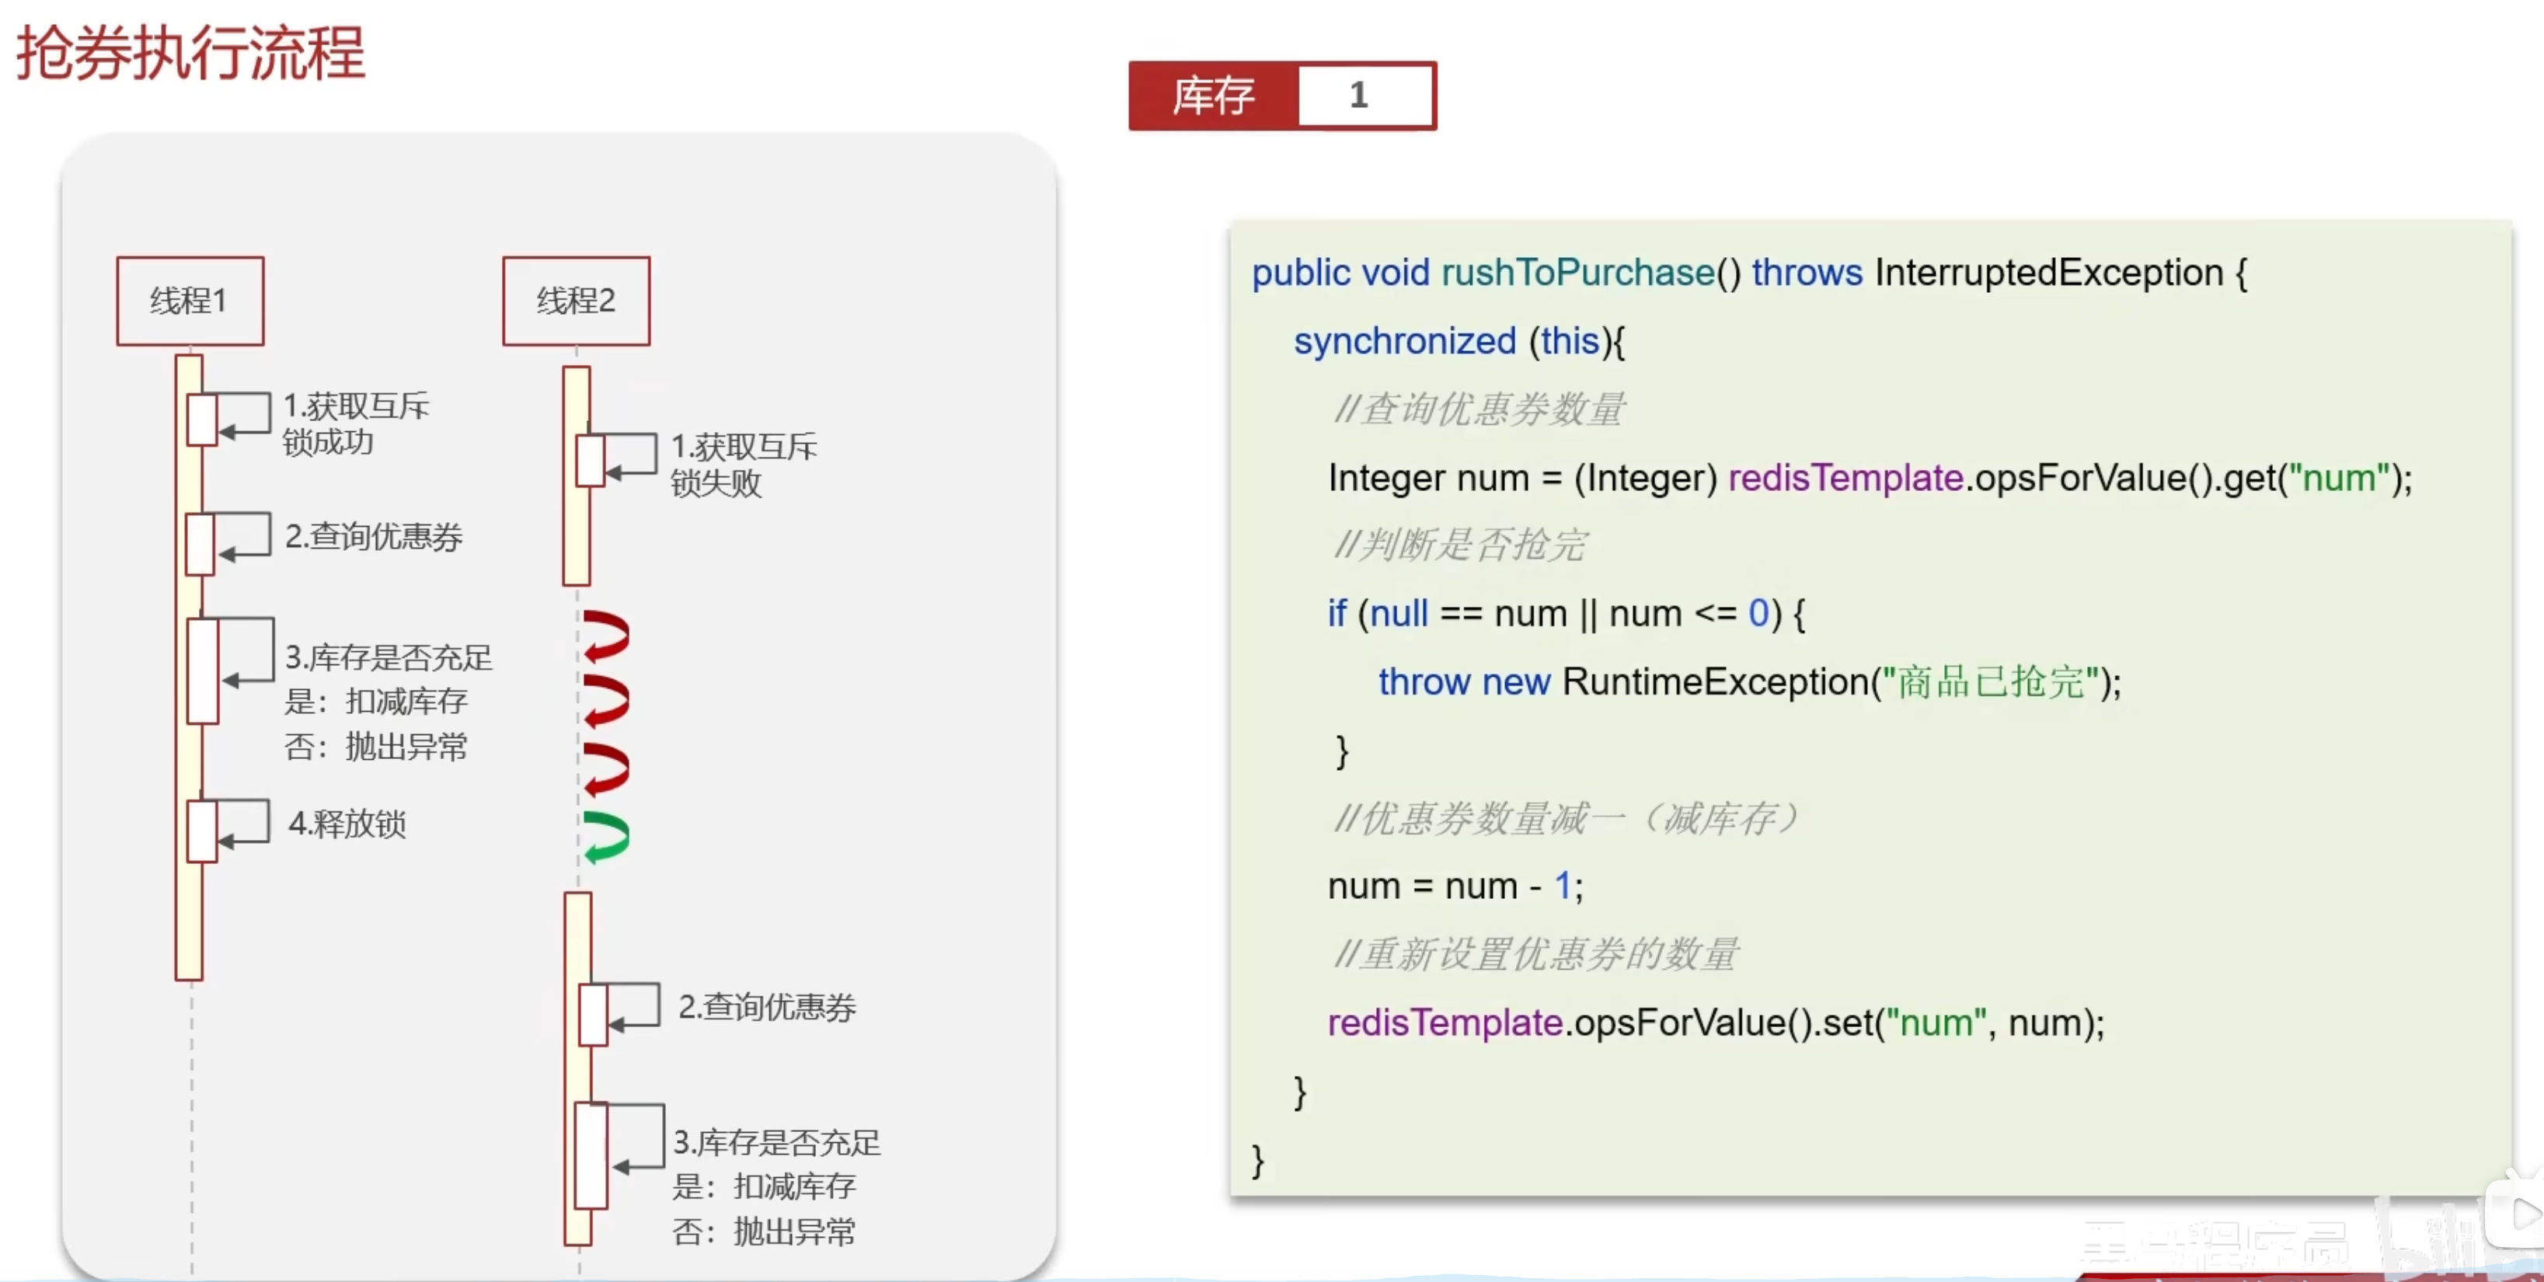
Task: Click the num = num - 1; line
Action: (x=1455, y=886)
